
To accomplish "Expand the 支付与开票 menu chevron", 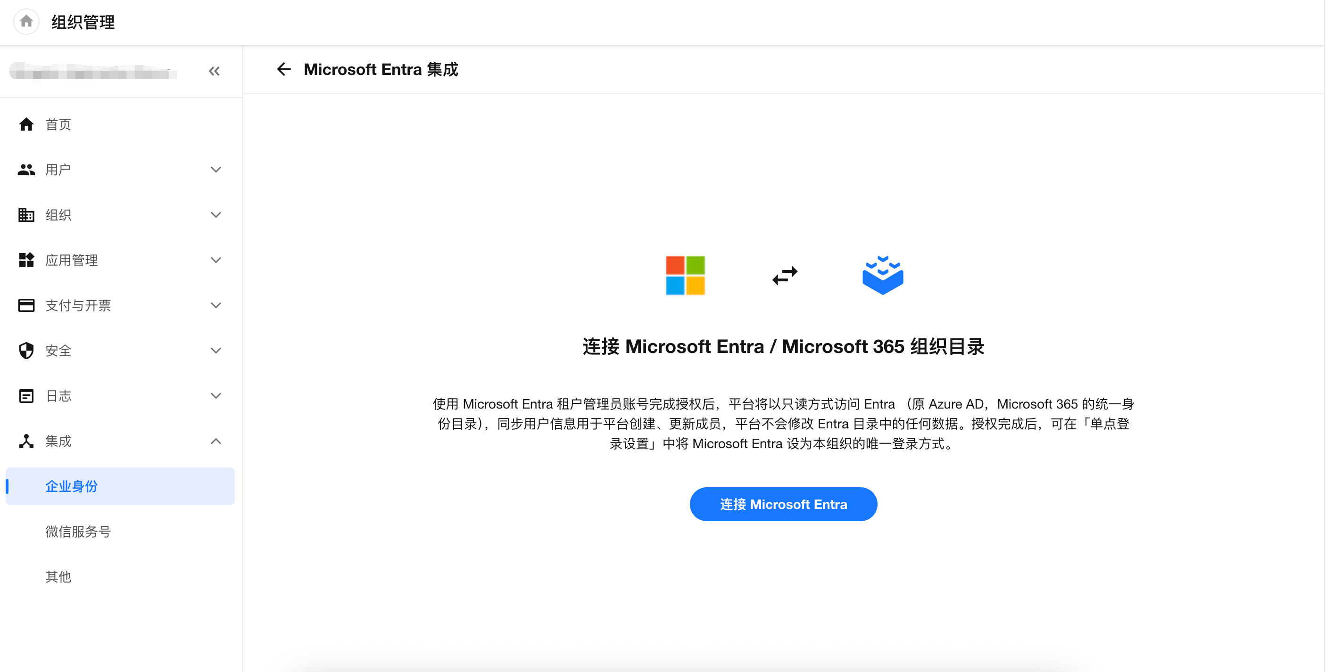I will coord(216,305).
